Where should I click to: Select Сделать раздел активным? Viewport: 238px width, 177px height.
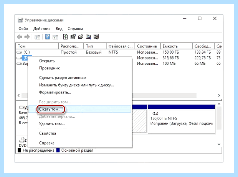pos(63,78)
